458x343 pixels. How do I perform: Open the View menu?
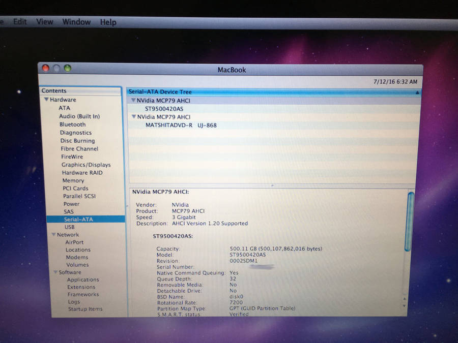44,22
